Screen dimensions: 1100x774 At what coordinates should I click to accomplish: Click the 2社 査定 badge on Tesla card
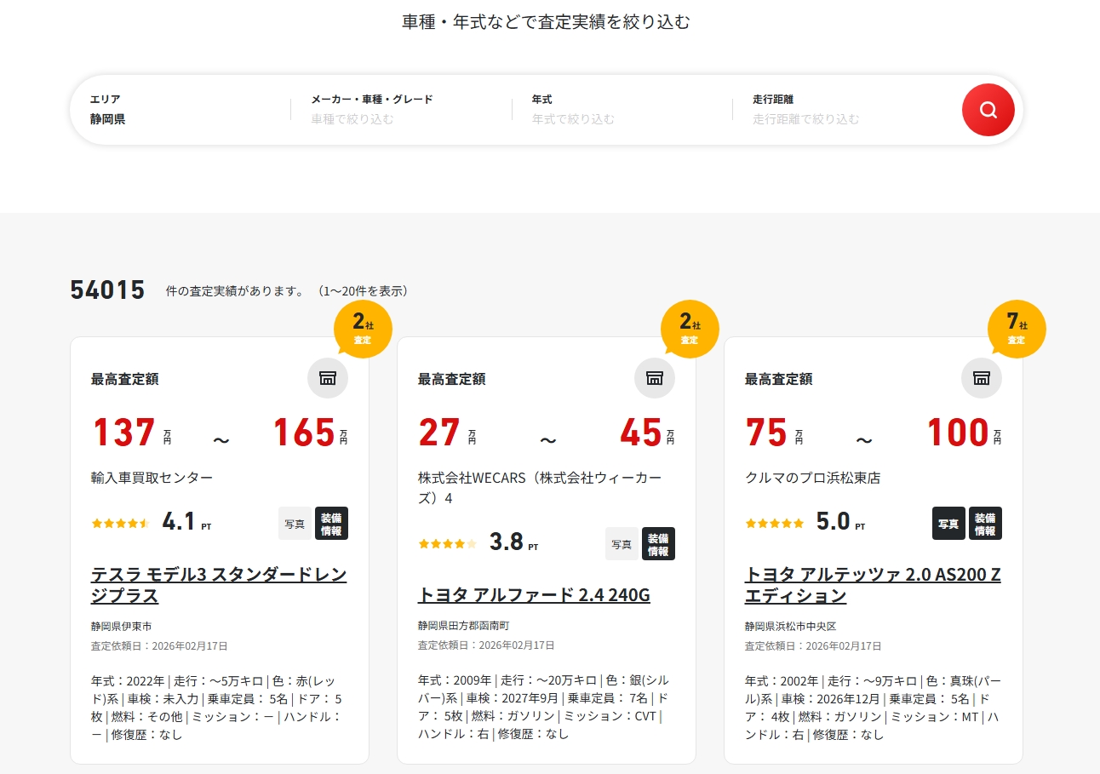pyautogui.click(x=363, y=329)
